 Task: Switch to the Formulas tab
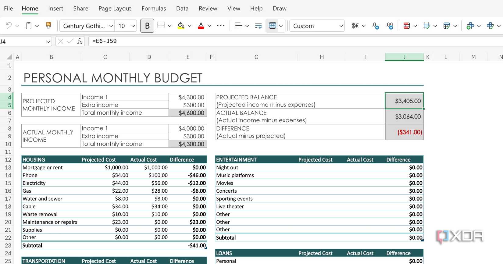[x=154, y=9]
